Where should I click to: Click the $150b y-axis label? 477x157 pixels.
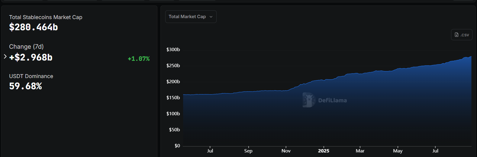click(x=173, y=98)
